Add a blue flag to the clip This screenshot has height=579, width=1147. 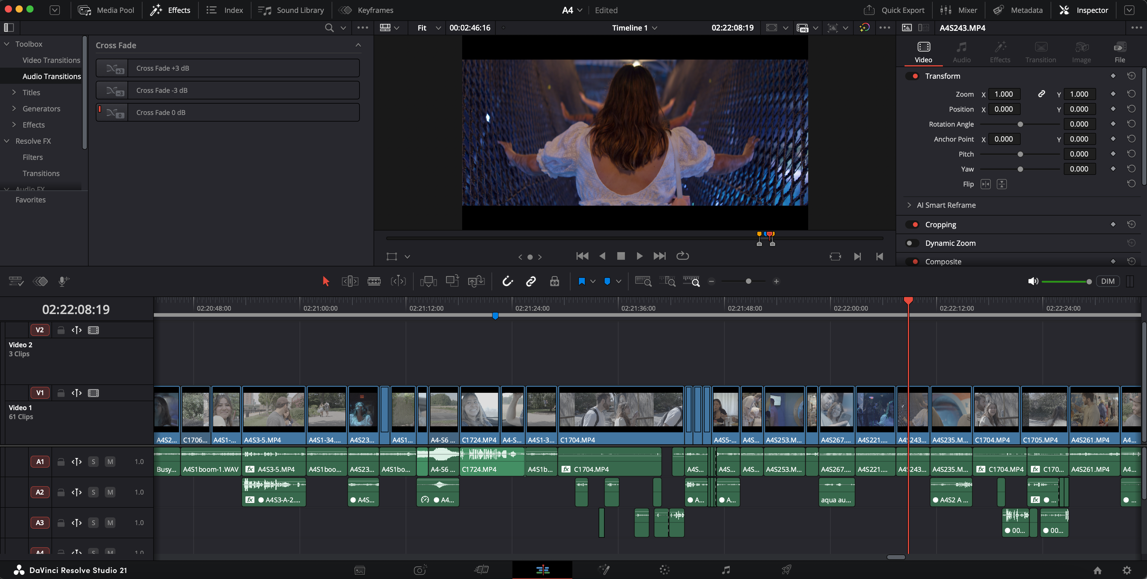click(x=582, y=281)
